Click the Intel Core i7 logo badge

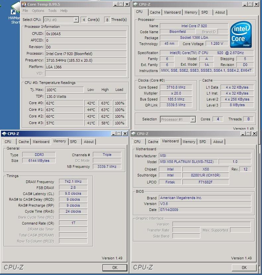click(x=241, y=34)
